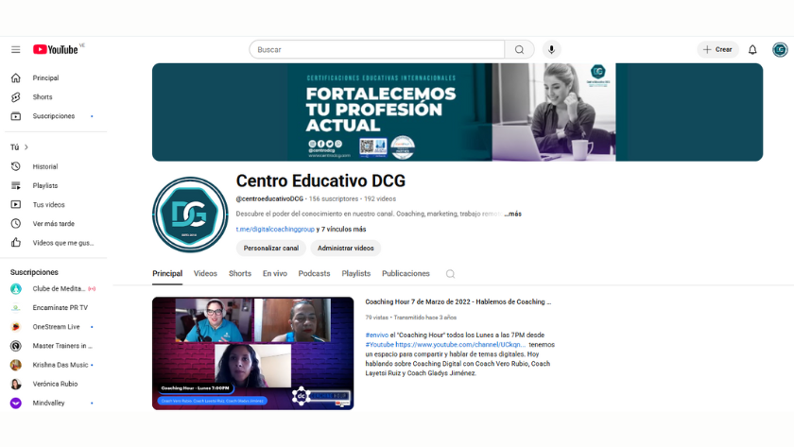The height and width of the screenshot is (447, 794).
Task: Click the Verónica Rubio avatar
Action: [x=16, y=385]
